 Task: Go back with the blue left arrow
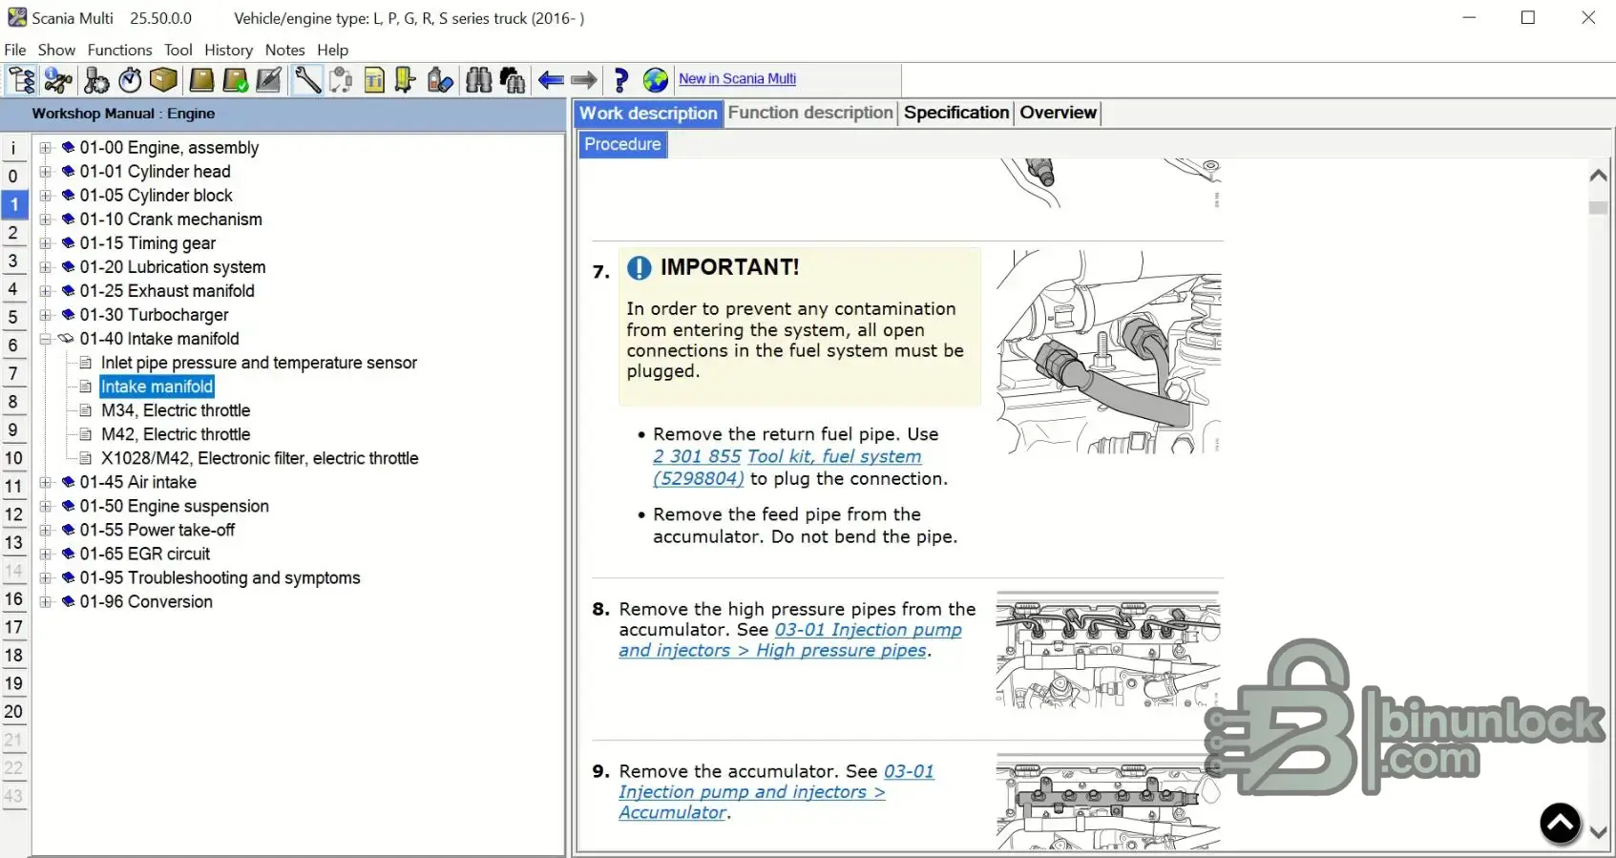551,80
